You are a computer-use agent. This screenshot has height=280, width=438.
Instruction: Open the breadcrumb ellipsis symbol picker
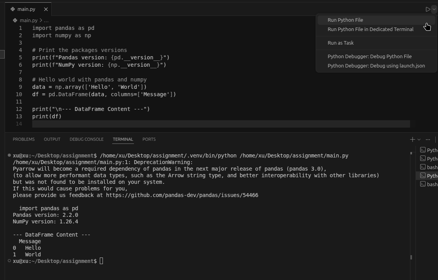(x=46, y=20)
